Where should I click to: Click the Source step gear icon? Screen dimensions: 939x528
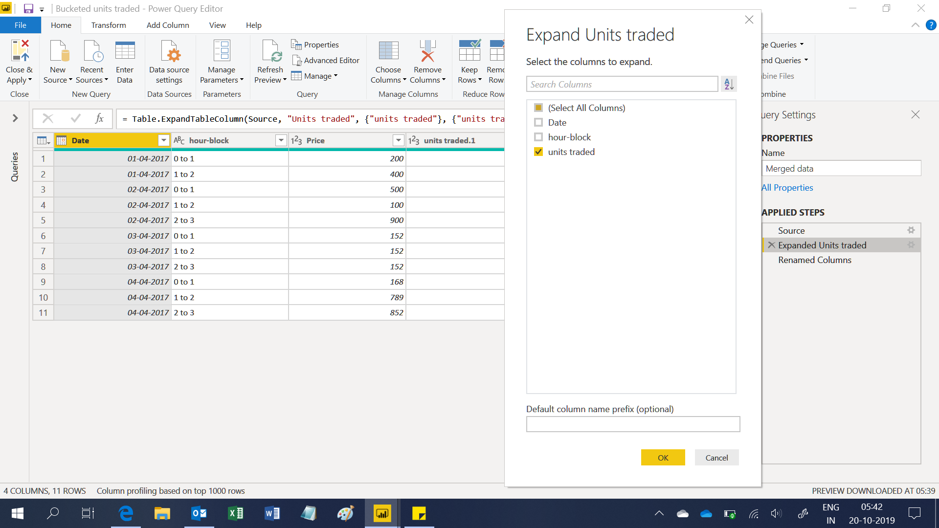coord(911,230)
